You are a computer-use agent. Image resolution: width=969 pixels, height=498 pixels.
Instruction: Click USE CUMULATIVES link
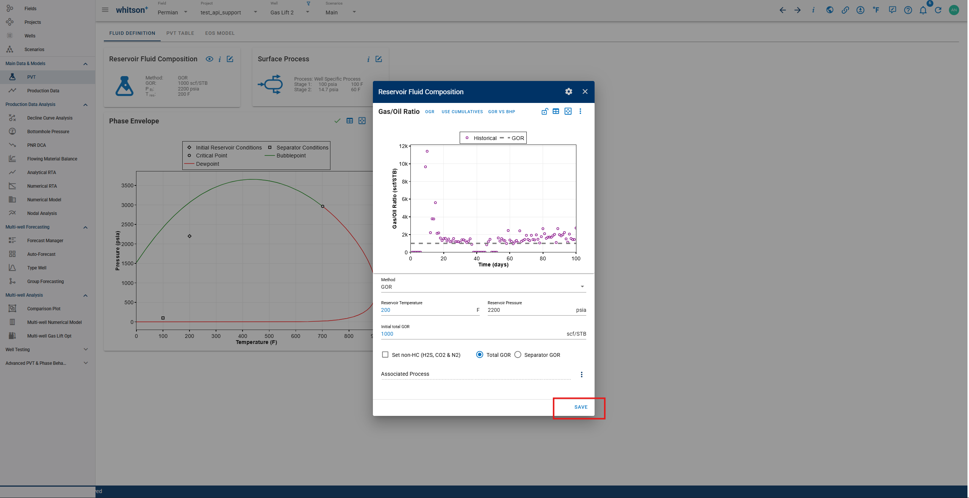coord(462,112)
